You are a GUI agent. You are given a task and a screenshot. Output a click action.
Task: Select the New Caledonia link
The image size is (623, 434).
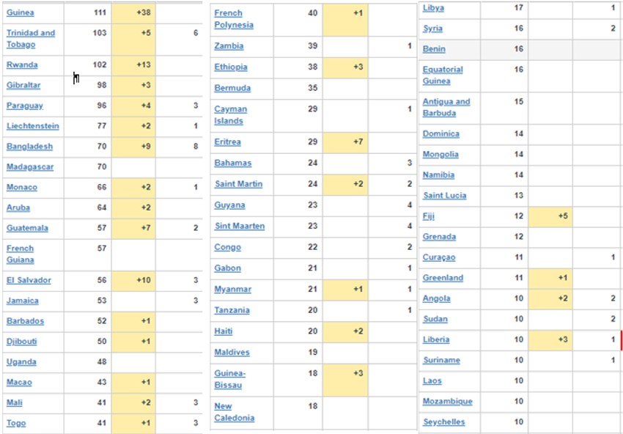tap(234, 412)
